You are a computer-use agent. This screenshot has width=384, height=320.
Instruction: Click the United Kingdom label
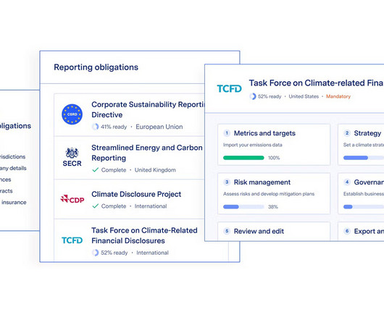pyautogui.click(x=155, y=170)
